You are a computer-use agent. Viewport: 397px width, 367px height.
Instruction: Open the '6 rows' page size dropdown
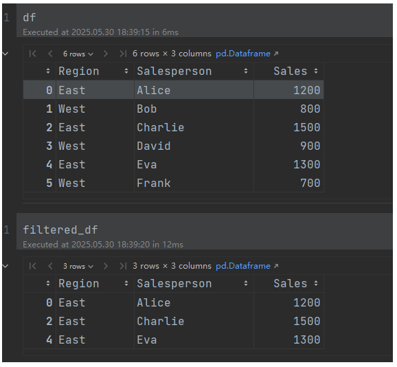[78, 54]
